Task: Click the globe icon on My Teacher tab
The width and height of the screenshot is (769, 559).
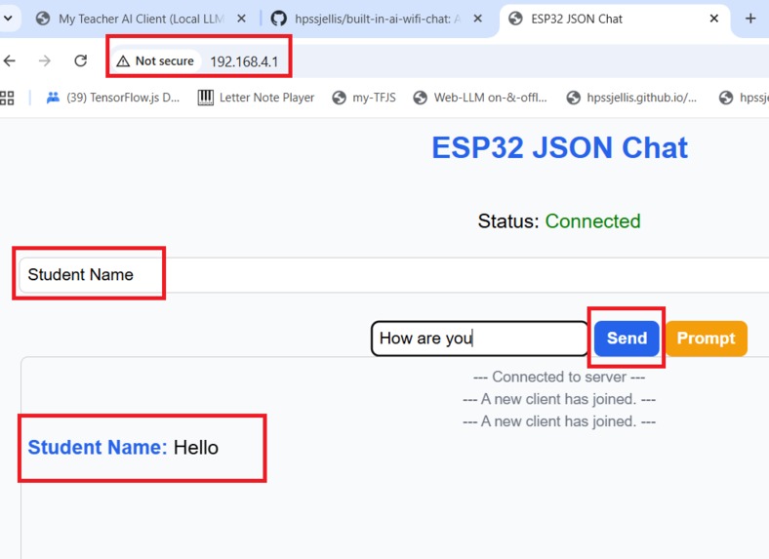Action: coord(43,19)
